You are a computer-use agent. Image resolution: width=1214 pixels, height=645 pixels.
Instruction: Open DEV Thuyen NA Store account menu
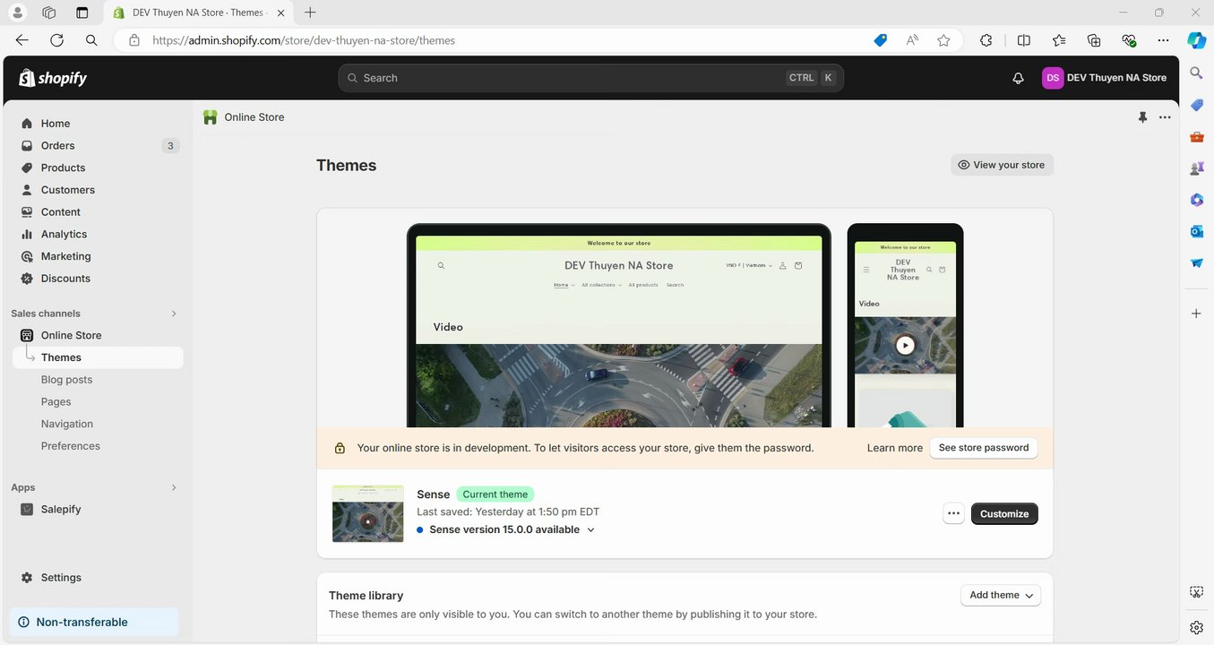(x=1105, y=78)
